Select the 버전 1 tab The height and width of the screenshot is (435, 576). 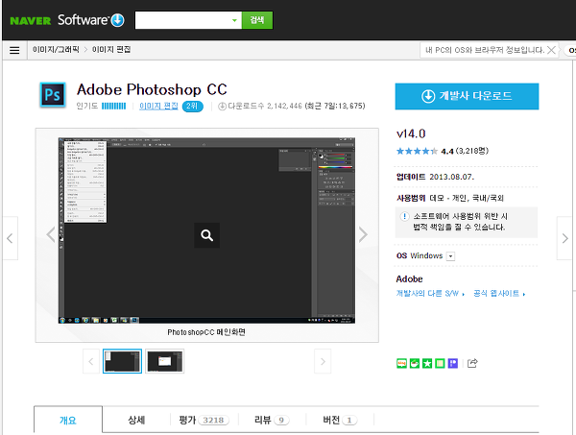tap(340, 420)
